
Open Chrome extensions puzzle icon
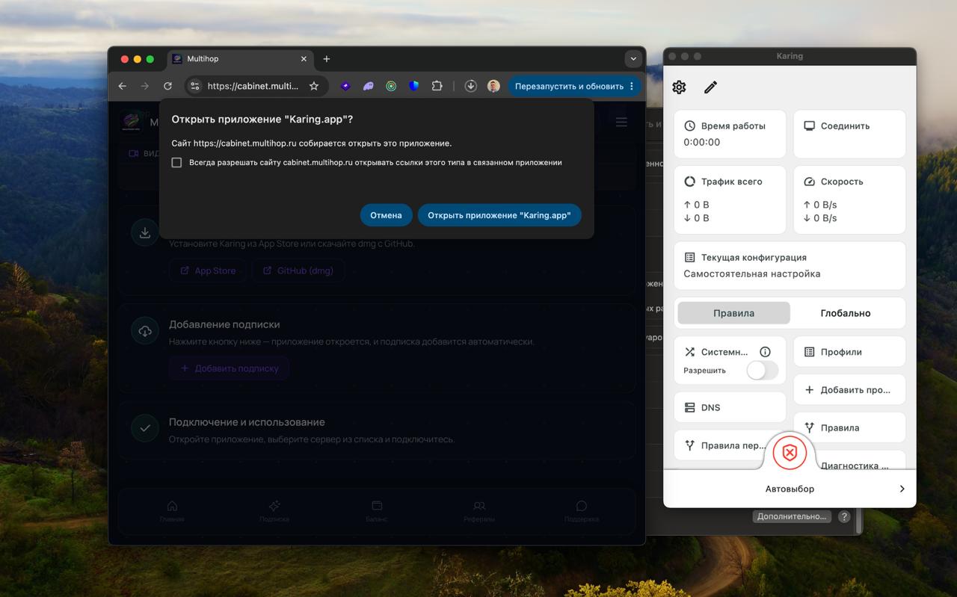tap(437, 87)
